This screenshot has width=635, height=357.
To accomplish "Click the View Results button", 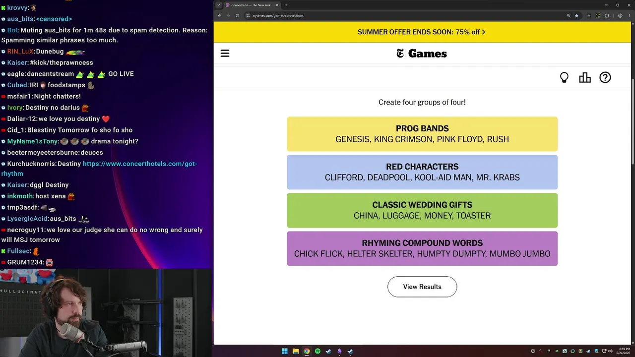I will (422, 287).
